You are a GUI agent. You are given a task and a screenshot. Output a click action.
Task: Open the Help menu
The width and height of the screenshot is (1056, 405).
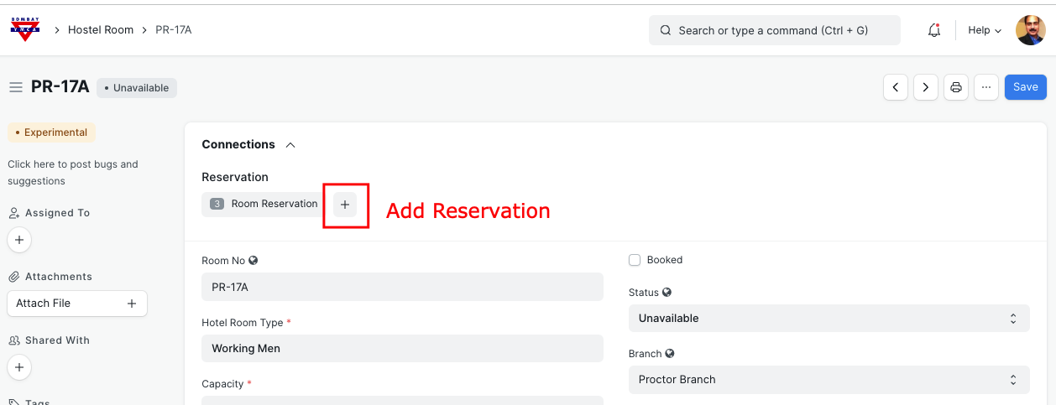point(984,30)
